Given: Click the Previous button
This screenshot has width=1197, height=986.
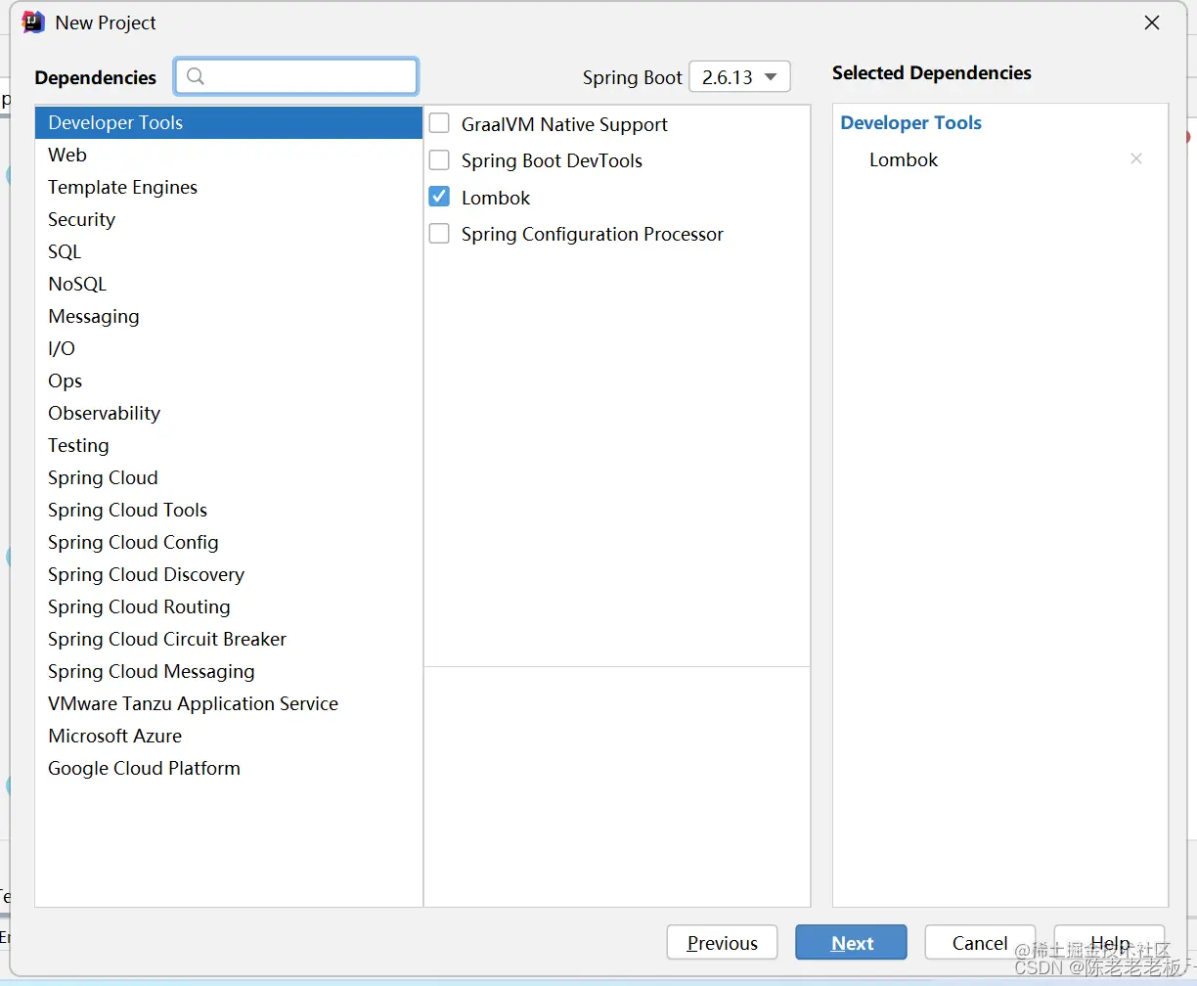Looking at the screenshot, I should (722, 943).
